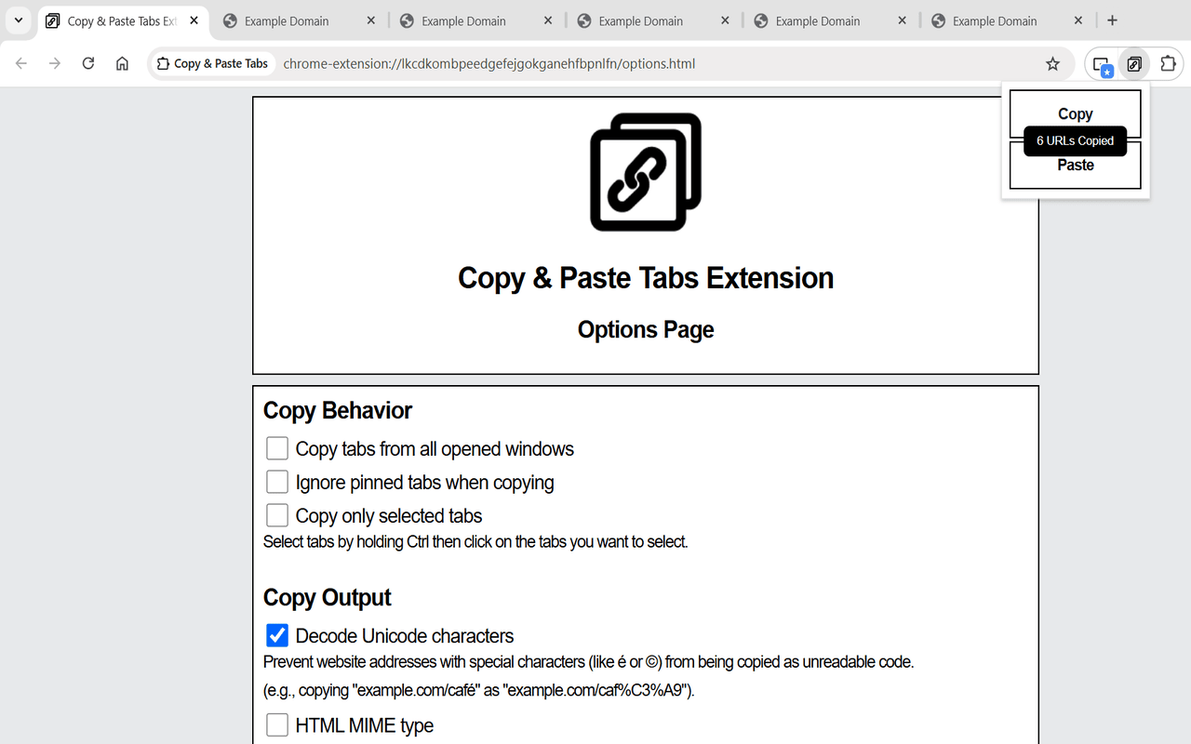The width and height of the screenshot is (1191, 744).
Task: Open the home page via home icon
Action: (122, 64)
